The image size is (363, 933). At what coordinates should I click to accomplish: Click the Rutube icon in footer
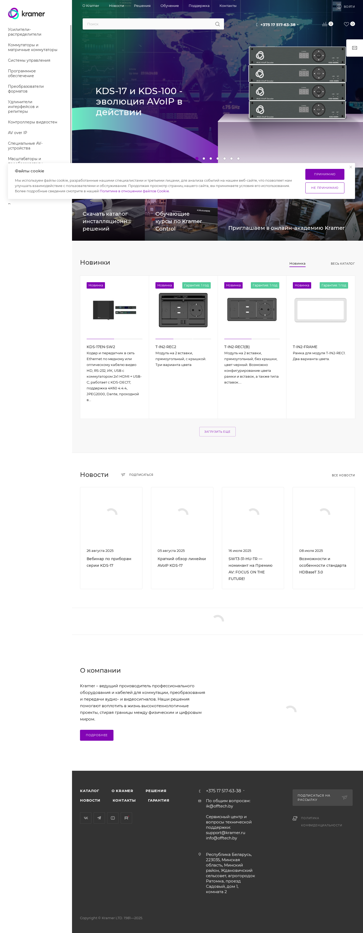[x=126, y=818]
